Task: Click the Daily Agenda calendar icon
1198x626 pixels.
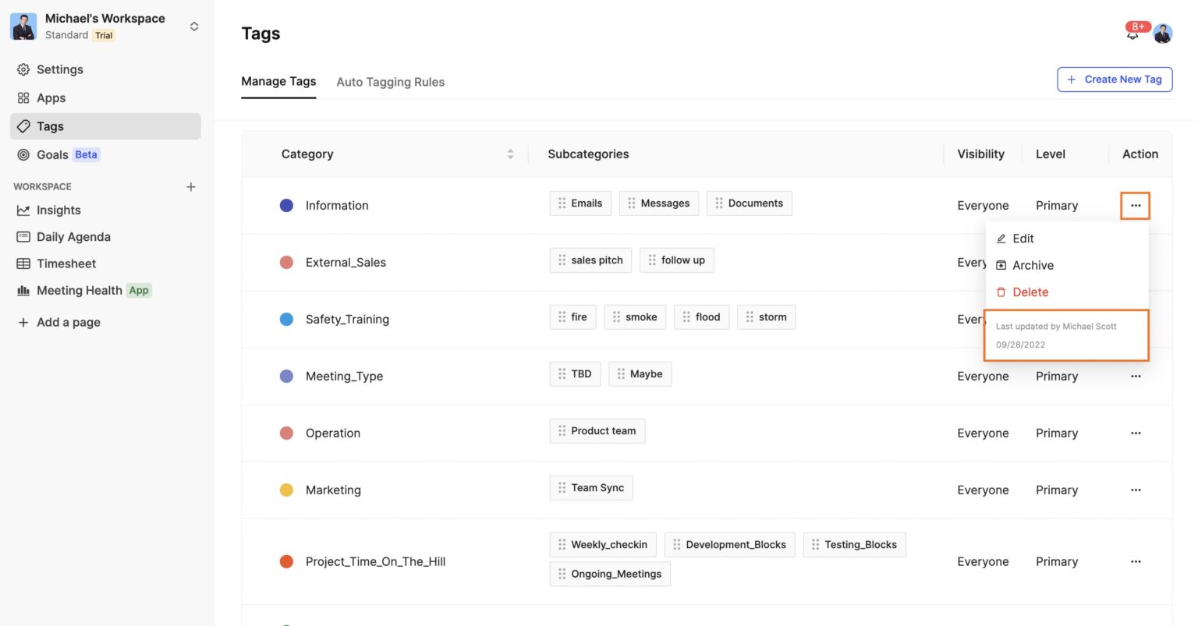Action: coord(23,237)
